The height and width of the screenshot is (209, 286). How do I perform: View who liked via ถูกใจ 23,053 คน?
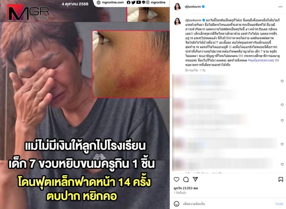(x=186, y=188)
